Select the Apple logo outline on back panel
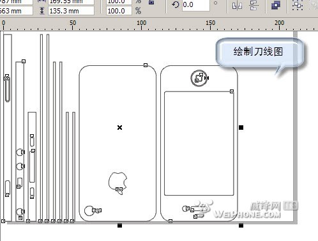The width and height of the screenshot is (318, 241). (x=117, y=183)
